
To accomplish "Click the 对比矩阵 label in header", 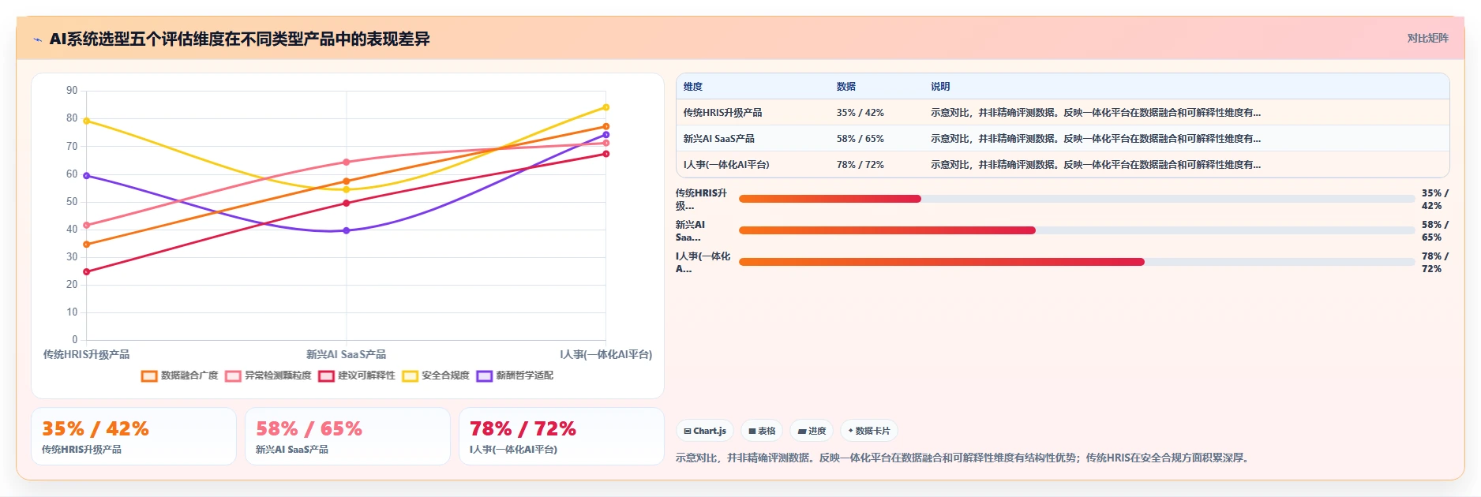I will [x=1427, y=38].
